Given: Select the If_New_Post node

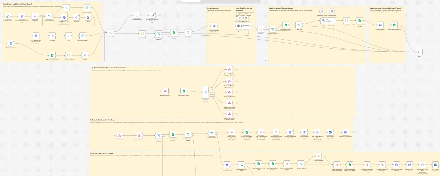Looking at the screenshot, I should pyautogui.click(x=188, y=32).
